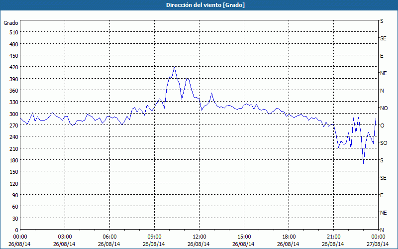
Task: Select the lower NE compass label near 45
Action: point(384,213)
